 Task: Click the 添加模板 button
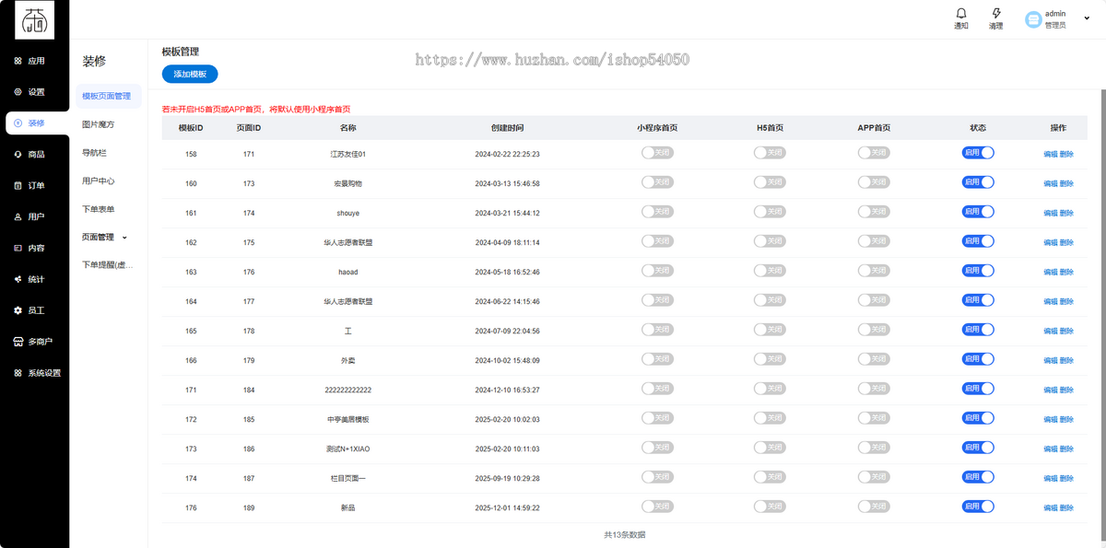[x=189, y=74]
